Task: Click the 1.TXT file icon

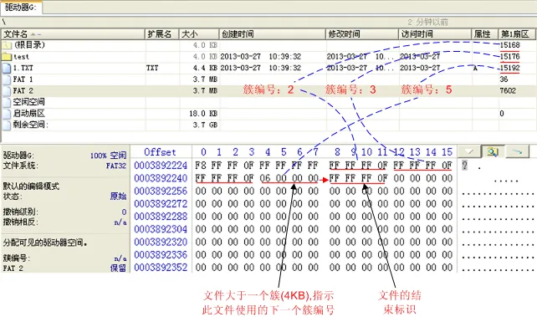Action: click(x=7, y=68)
